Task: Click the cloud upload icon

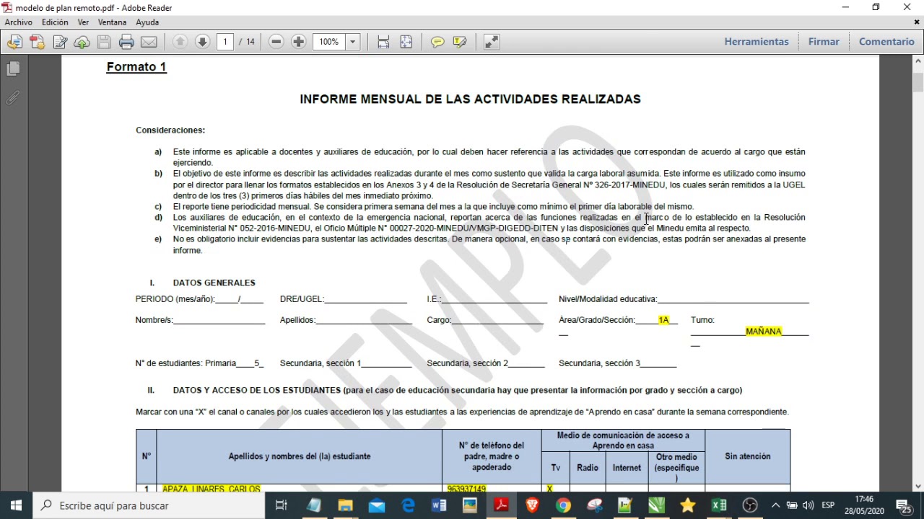Action: click(82, 42)
